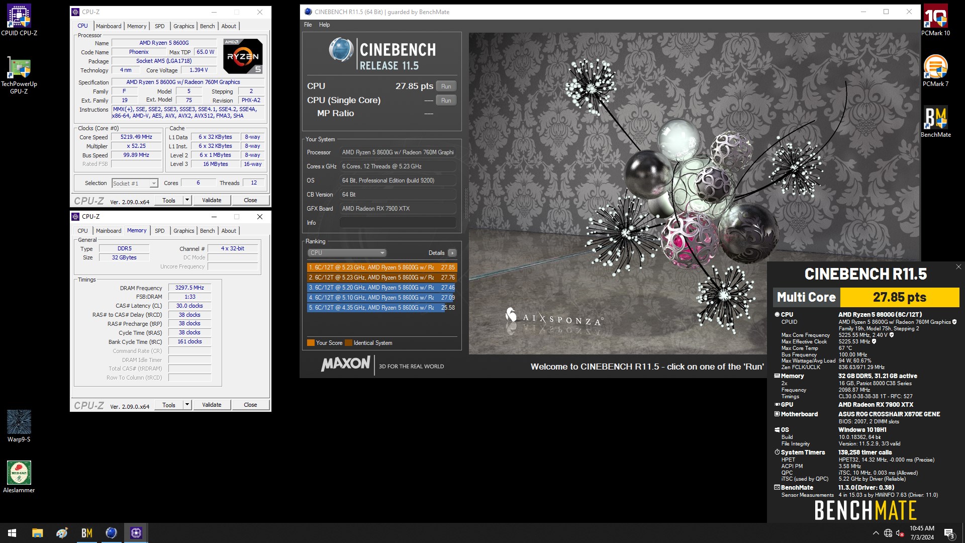Click the 27.85 pts Multi Core score
Screen dimensions: 965x543
point(899,297)
